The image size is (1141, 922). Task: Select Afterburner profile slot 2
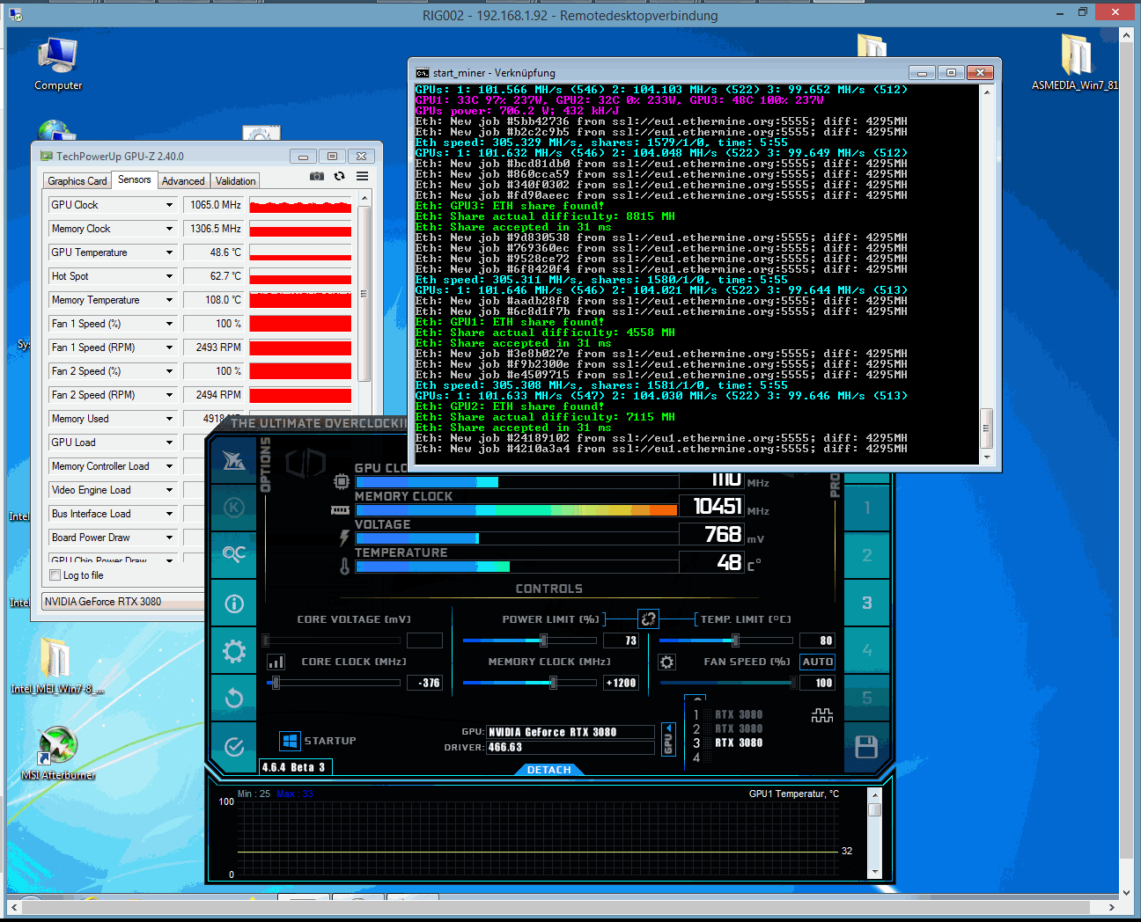pyautogui.click(x=866, y=555)
